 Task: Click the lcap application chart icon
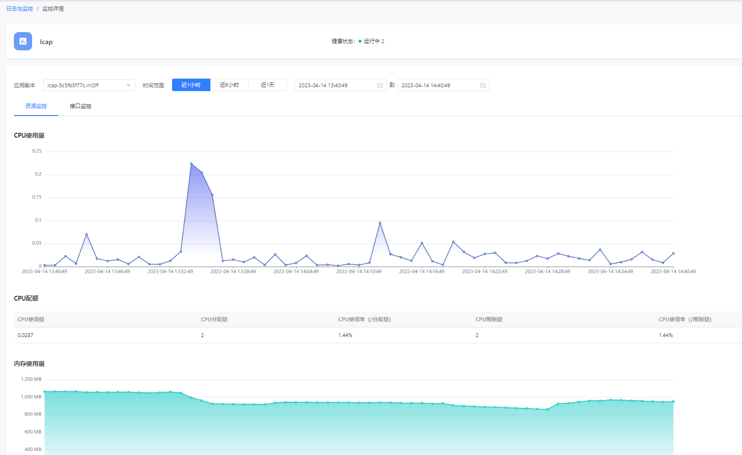click(23, 41)
